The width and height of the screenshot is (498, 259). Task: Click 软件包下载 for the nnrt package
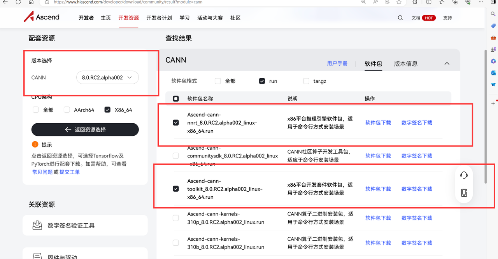coord(378,122)
